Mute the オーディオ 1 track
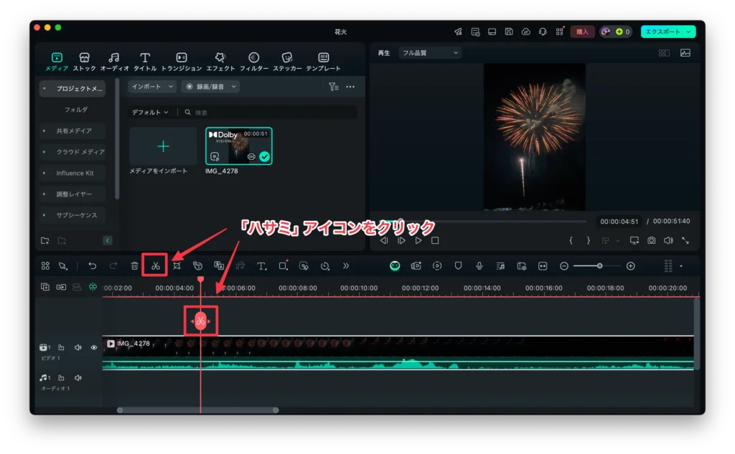This screenshot has width=735, height=454. tap(78, 378)
